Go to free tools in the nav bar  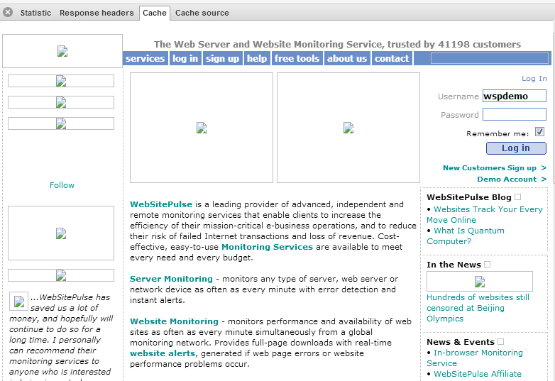coord(297,58)
